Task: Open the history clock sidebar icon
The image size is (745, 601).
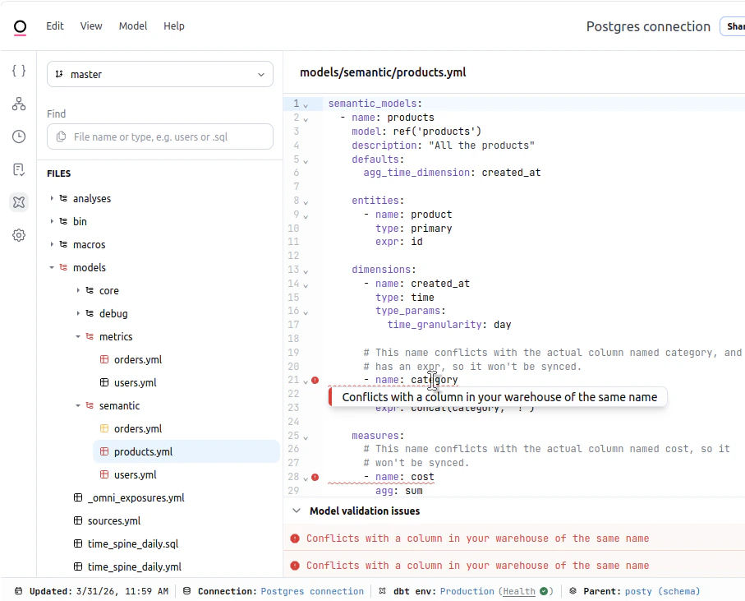Action: click(x=19, y=136)
